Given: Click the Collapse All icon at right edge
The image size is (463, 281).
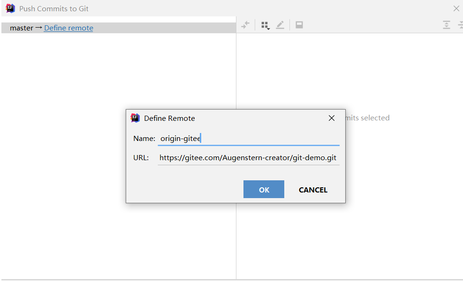Looking at the screenshot, I should click(x=460, y=25).
